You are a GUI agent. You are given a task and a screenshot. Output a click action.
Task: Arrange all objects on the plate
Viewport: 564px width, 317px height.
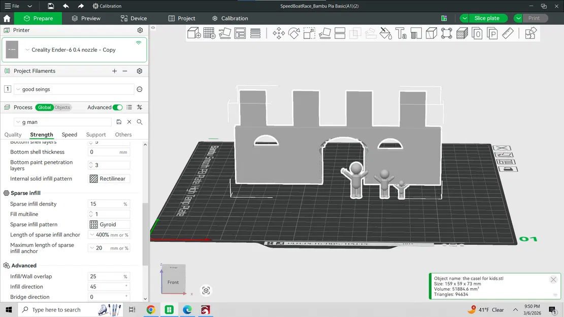coord(240,33)
